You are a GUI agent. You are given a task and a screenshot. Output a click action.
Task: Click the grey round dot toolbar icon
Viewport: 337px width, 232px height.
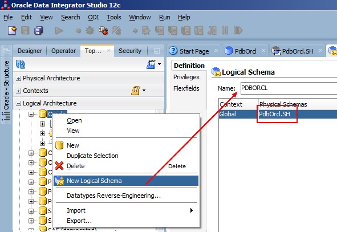pos(79,31)
